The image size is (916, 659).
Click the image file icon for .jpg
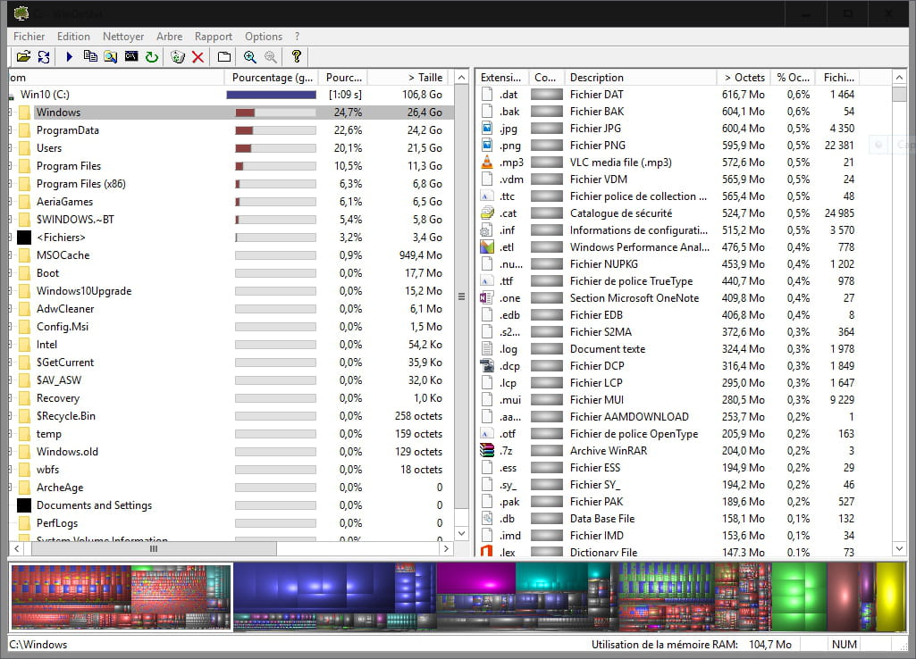coord(487,129)
